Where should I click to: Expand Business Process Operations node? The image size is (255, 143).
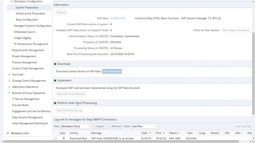(x=9, y=93)
